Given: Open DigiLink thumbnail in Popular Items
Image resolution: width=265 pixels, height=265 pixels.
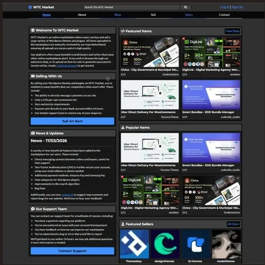Looking at the screenshot, I should tap(150, 190).
